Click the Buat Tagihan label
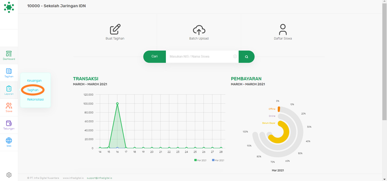Image resolution: width=387 pixels, height=181 pixels. (115, 39)
